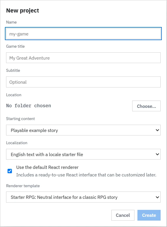Click the Subtitle input field
This screenshot has width=167, height=227.
83,82
